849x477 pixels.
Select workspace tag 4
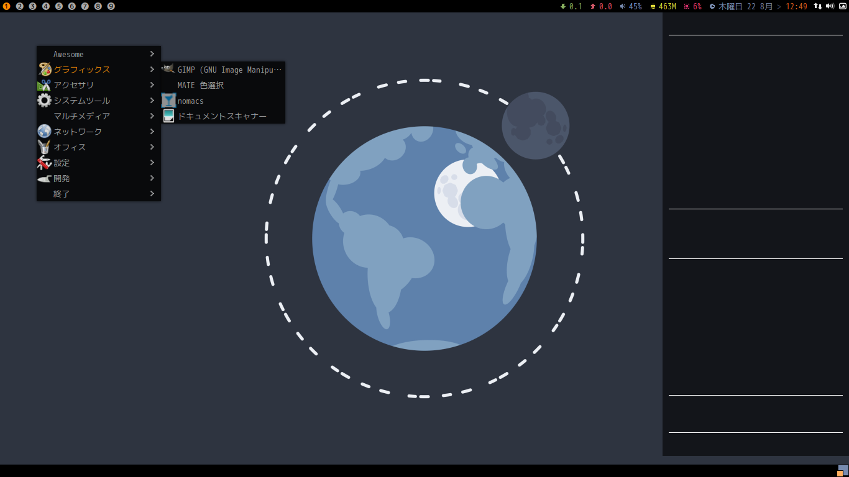coord(46,6)
